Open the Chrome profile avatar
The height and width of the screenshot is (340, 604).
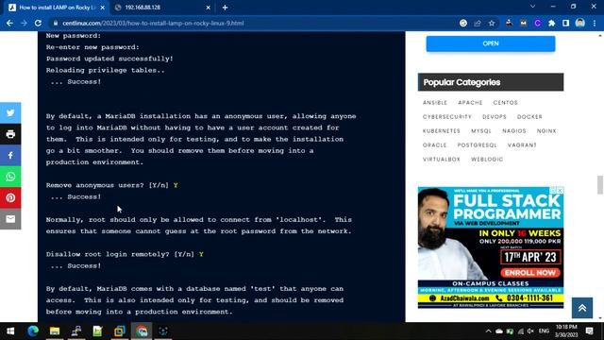pos(579,23)
